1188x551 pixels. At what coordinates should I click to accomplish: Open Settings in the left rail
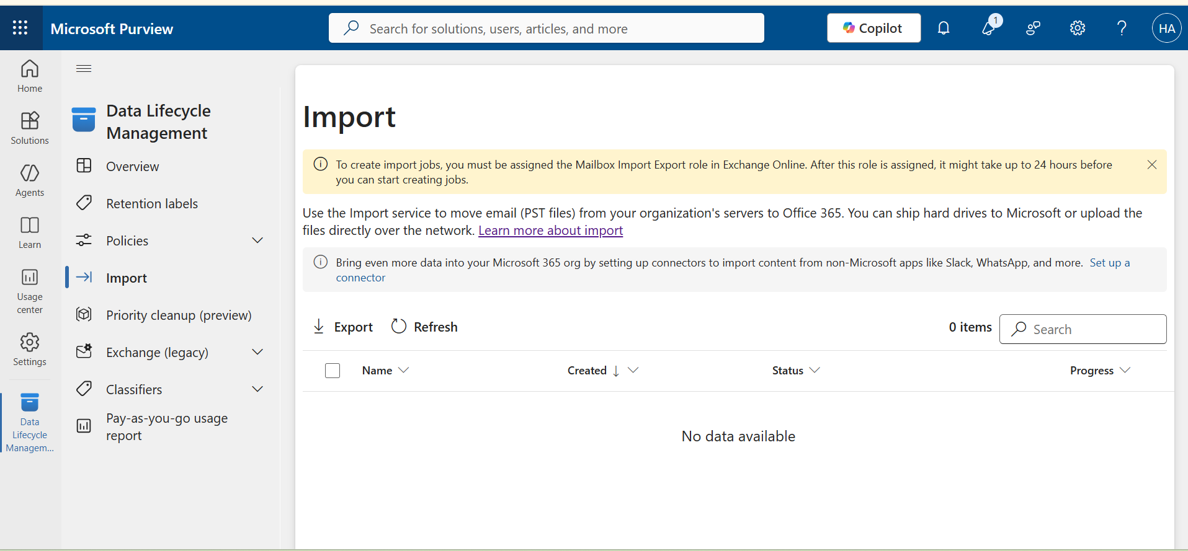pyautogui.click(x=30, y=350)
